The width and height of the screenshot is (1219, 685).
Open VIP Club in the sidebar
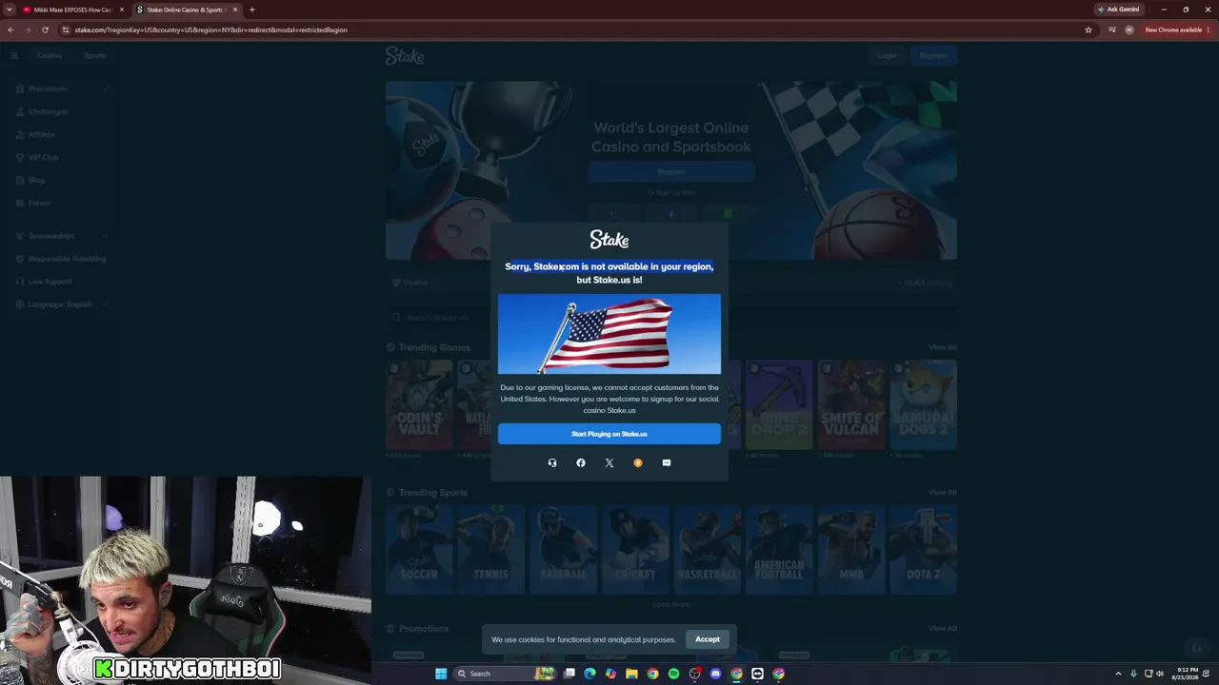point(43,157)
